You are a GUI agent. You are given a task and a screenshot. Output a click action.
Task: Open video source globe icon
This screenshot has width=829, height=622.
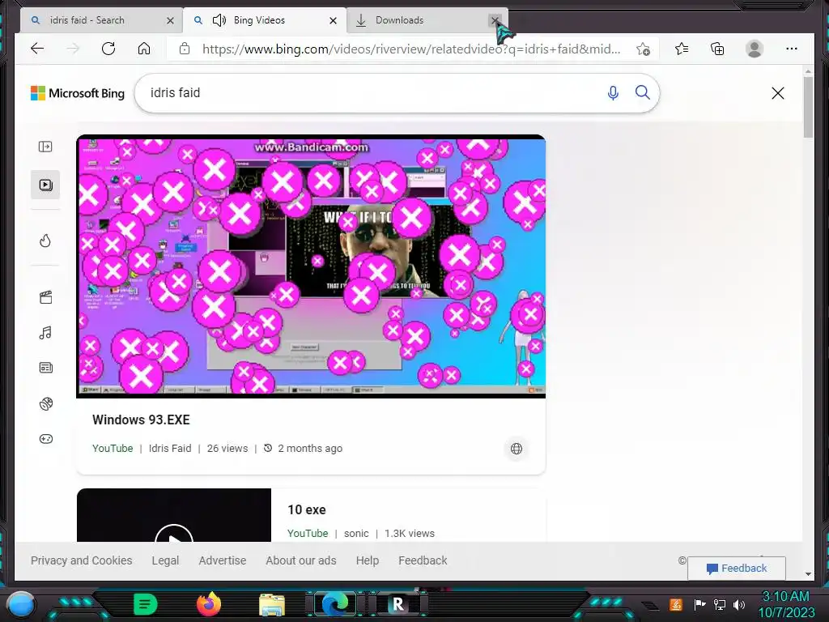(x=517, y=449)
